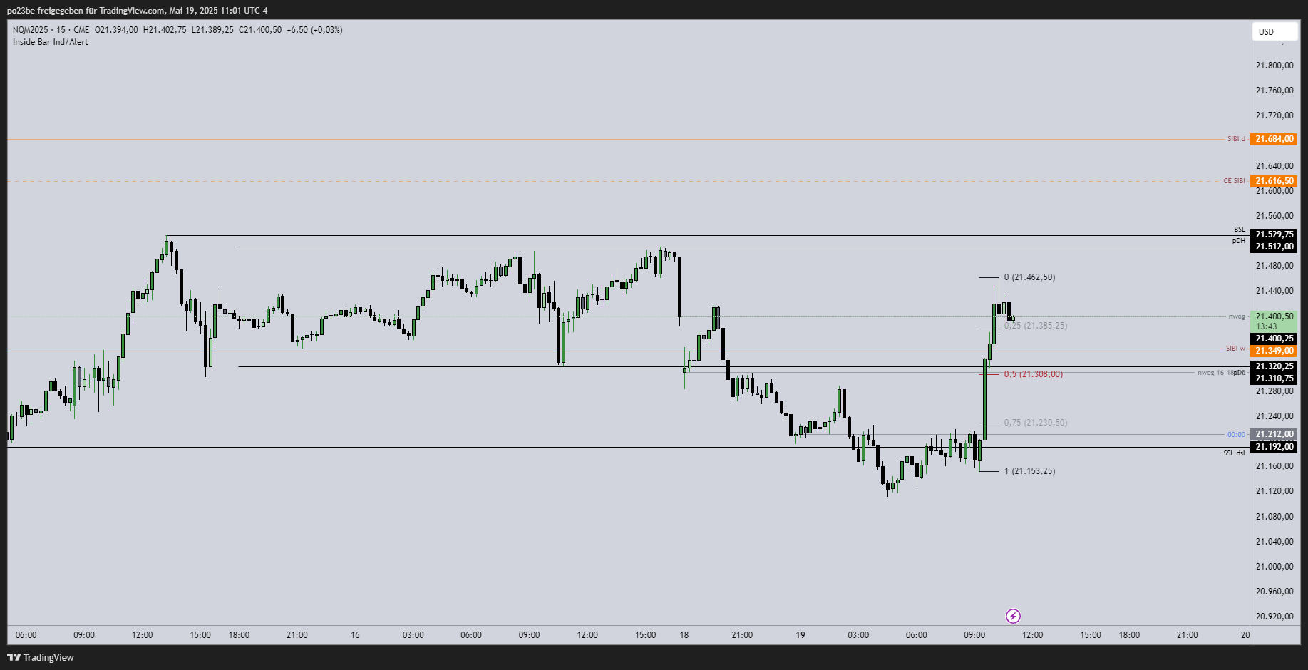Click the NQM2025 symbol legend title
This screenshot has width=1308, height=670.
31,30
